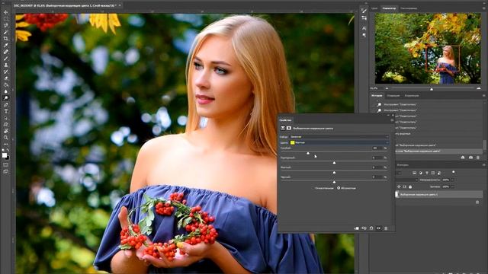Create new document from history state
The image size is (488, 274).
click(463, 158)
